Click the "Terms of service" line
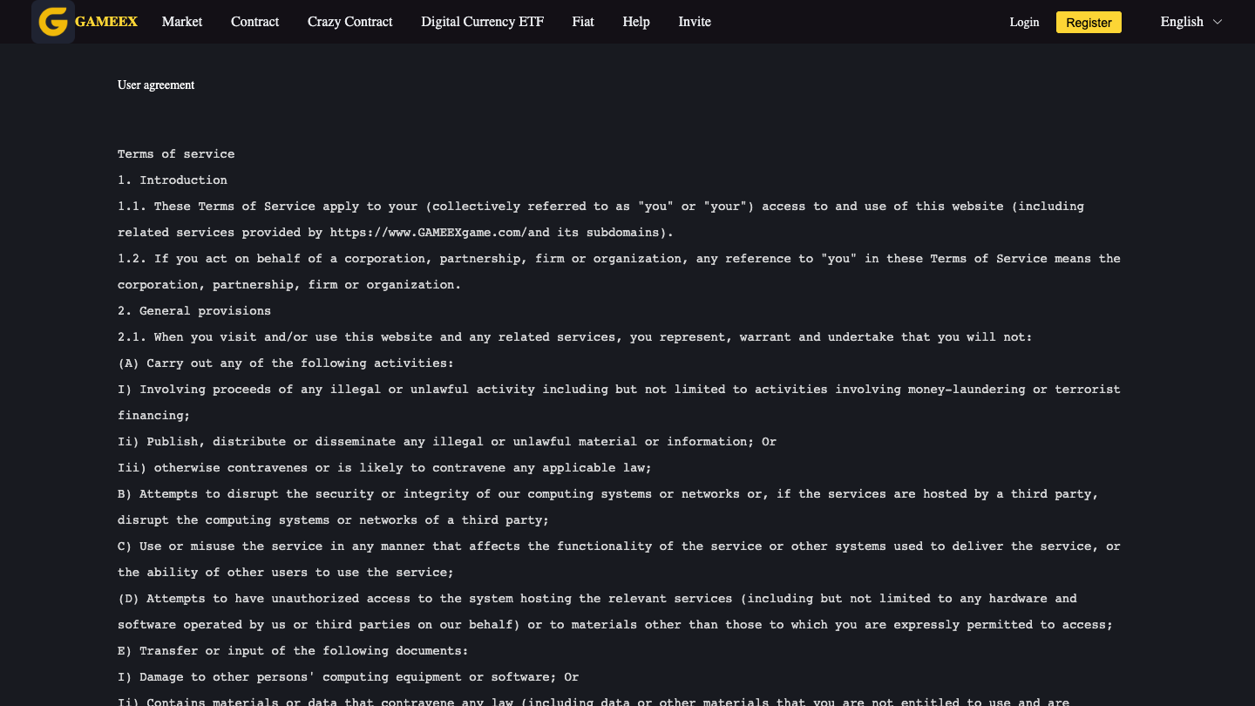1255x706 pixels. click(176, 154)
